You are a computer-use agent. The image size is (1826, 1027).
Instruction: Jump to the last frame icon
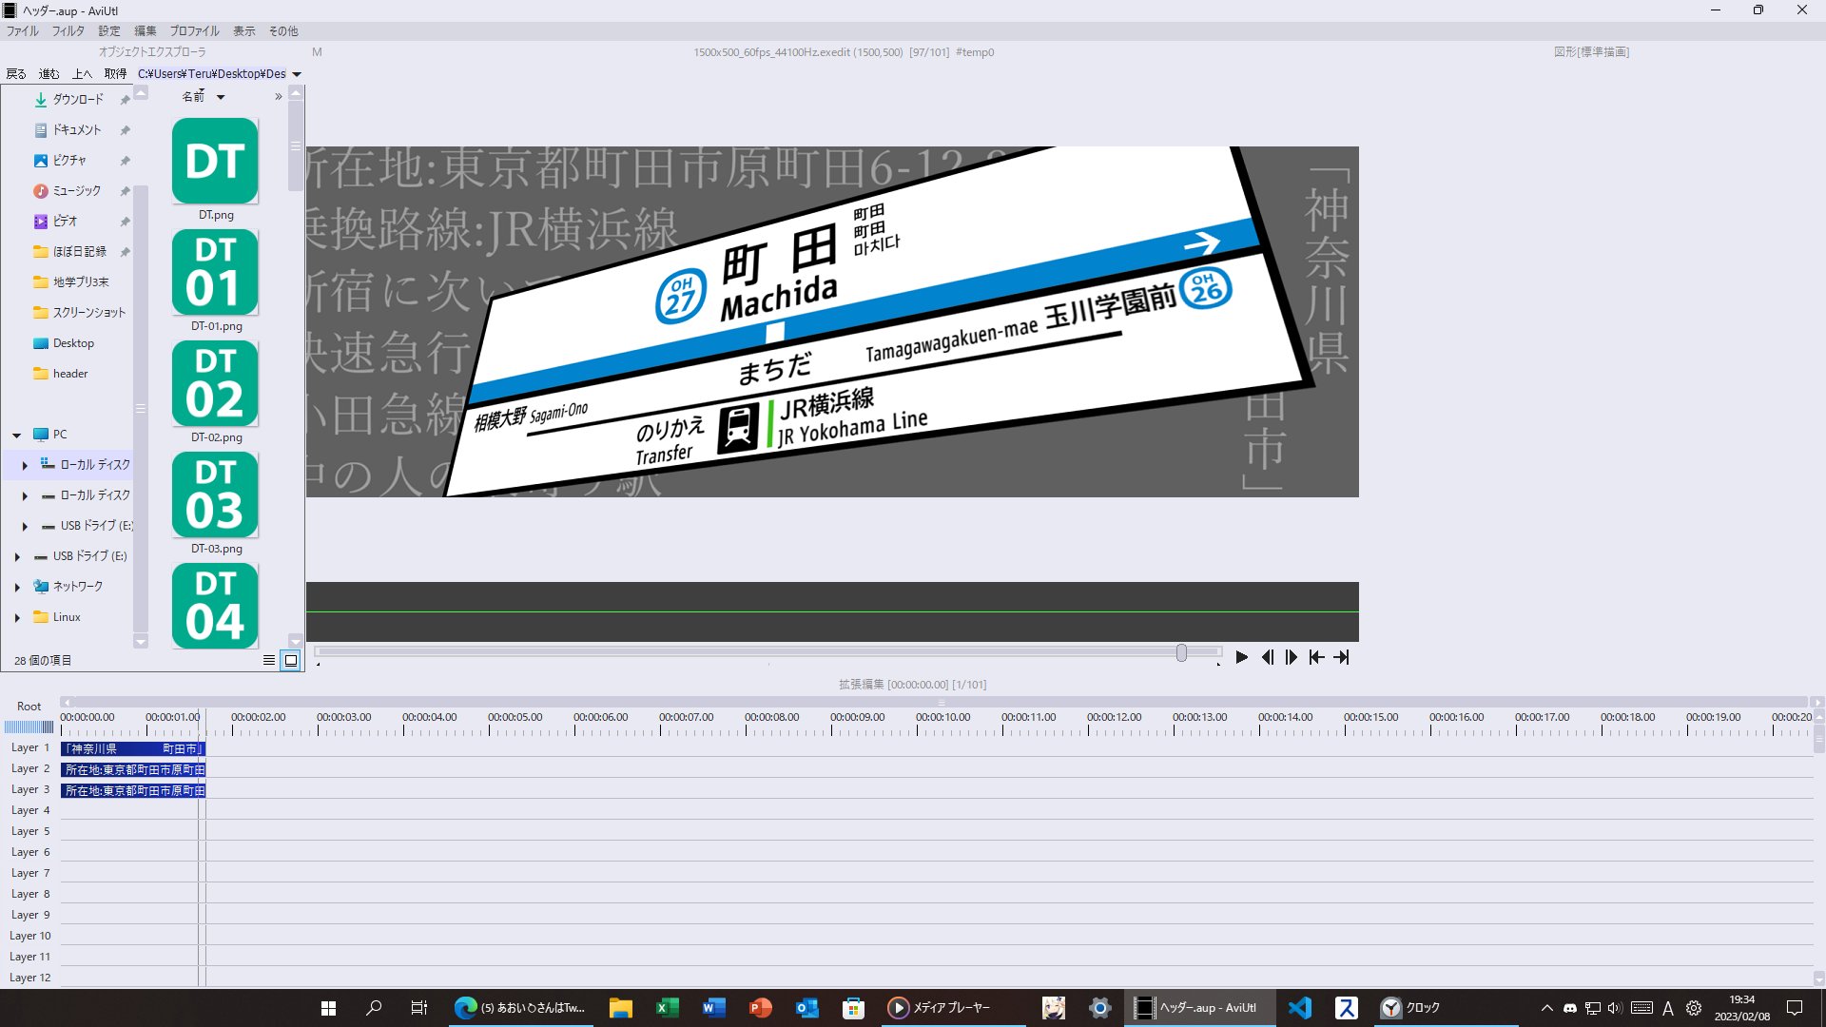pyautogui.click(x=1342, y=657)
